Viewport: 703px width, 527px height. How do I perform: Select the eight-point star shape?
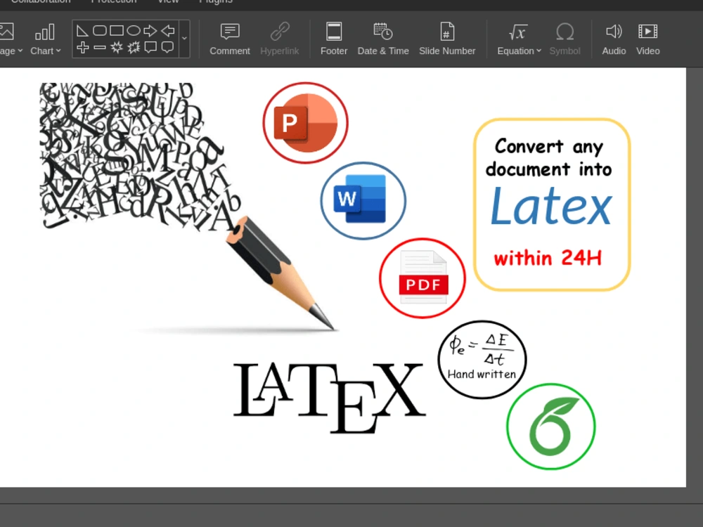117,47
